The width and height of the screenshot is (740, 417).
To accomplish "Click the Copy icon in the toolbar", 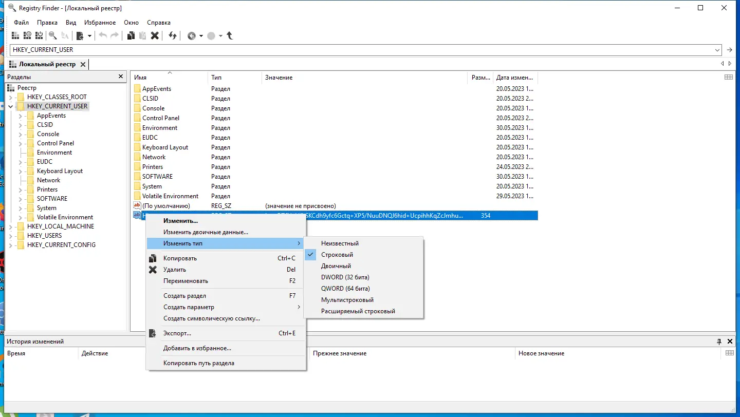I will [x=131, y=35].
